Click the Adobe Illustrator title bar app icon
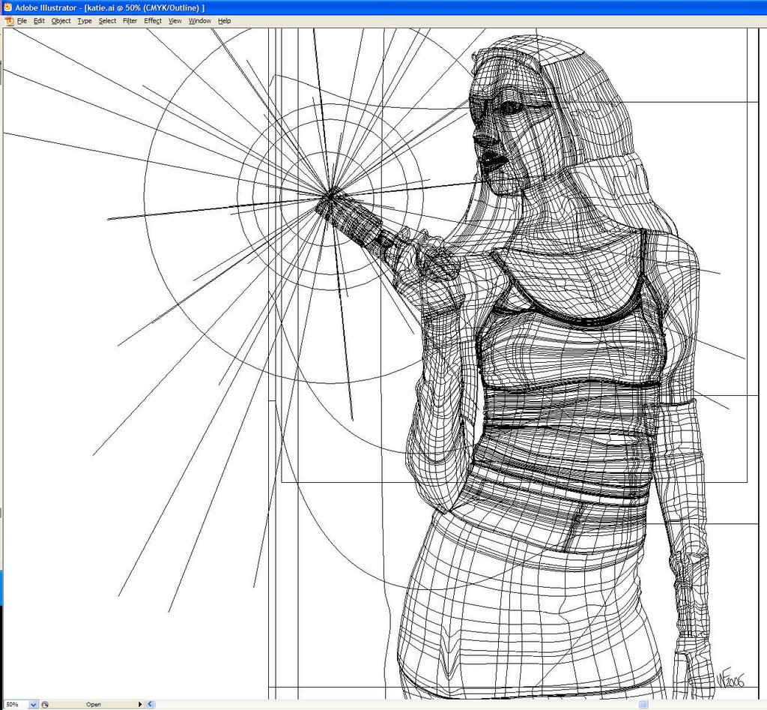The image size is (767, 710). [x=7, y=7]
